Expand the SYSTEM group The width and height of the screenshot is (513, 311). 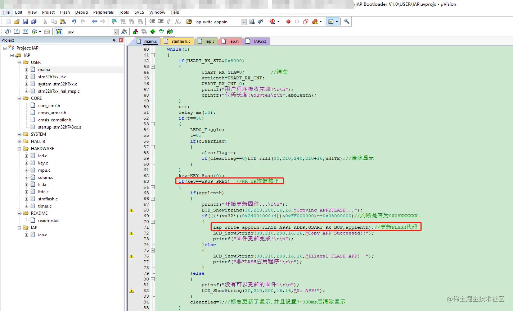(x=19, y=134)
